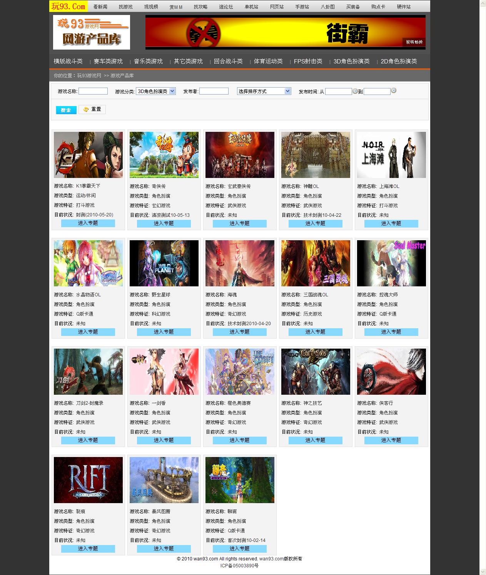Open the 裂痕 RIFT game thumbnail

(x=89, y=480)
